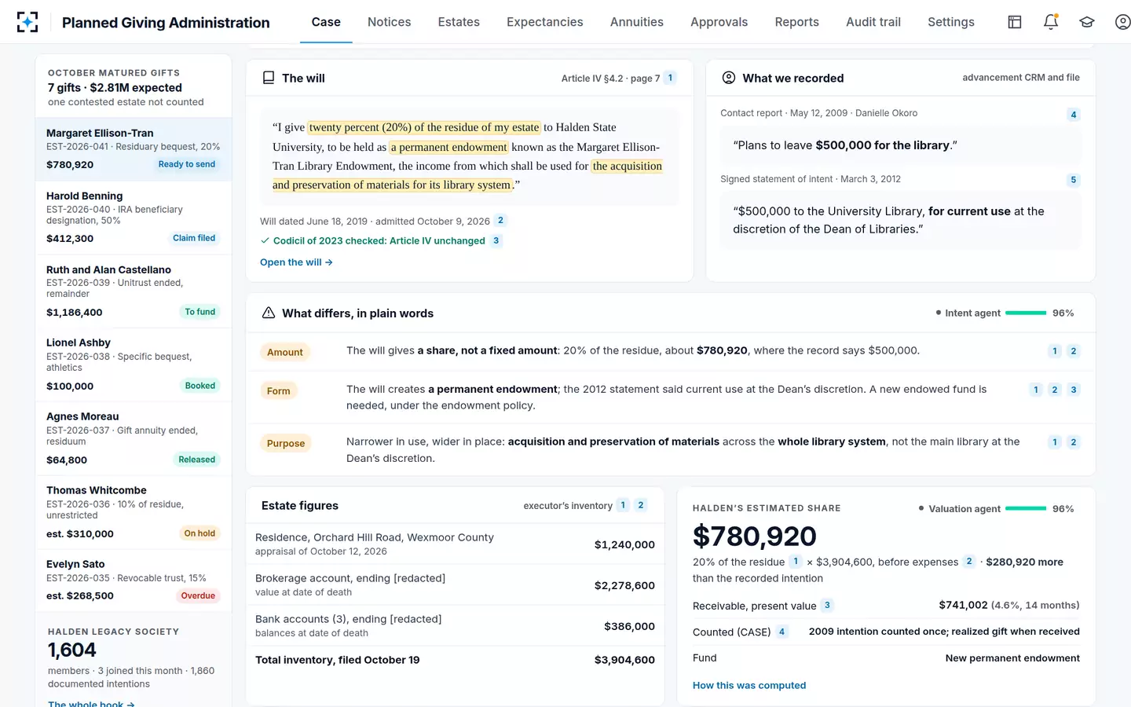Click the Intent agent confidence bar

tap(1026, 313)
